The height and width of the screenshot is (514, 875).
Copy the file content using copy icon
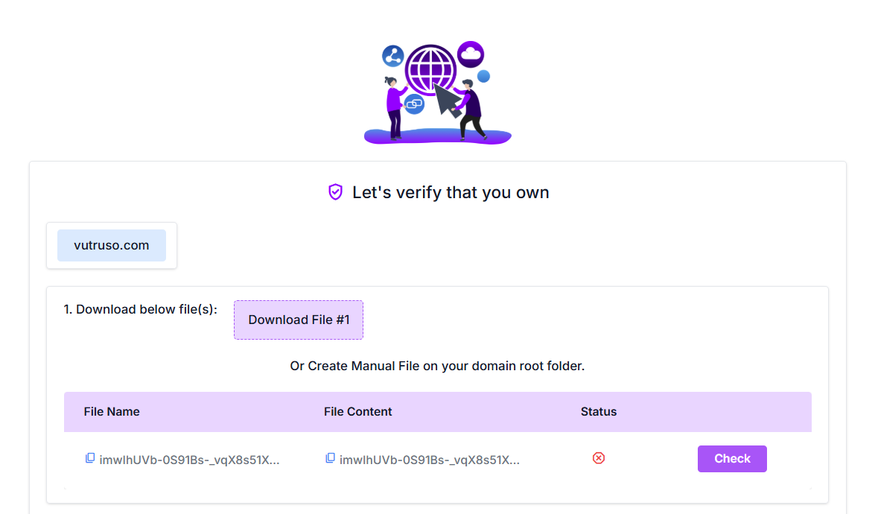(330, 458)
